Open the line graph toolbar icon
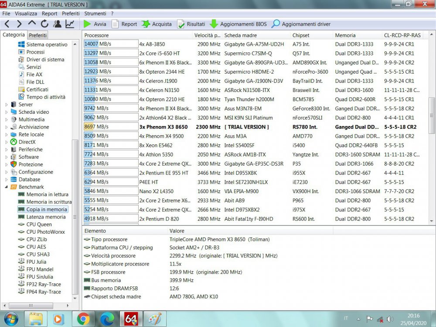The width and height of the screenshot is (436, 327). [70, 24]
